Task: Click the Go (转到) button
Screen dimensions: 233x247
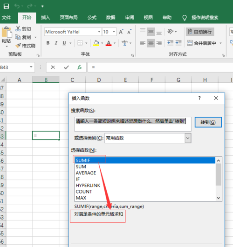Action: click(x=208, y=122)
